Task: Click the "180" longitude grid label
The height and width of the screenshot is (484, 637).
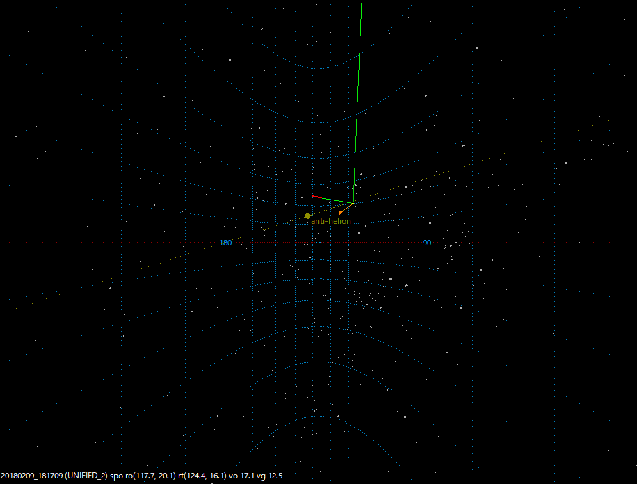Action: tap(225, 243)
